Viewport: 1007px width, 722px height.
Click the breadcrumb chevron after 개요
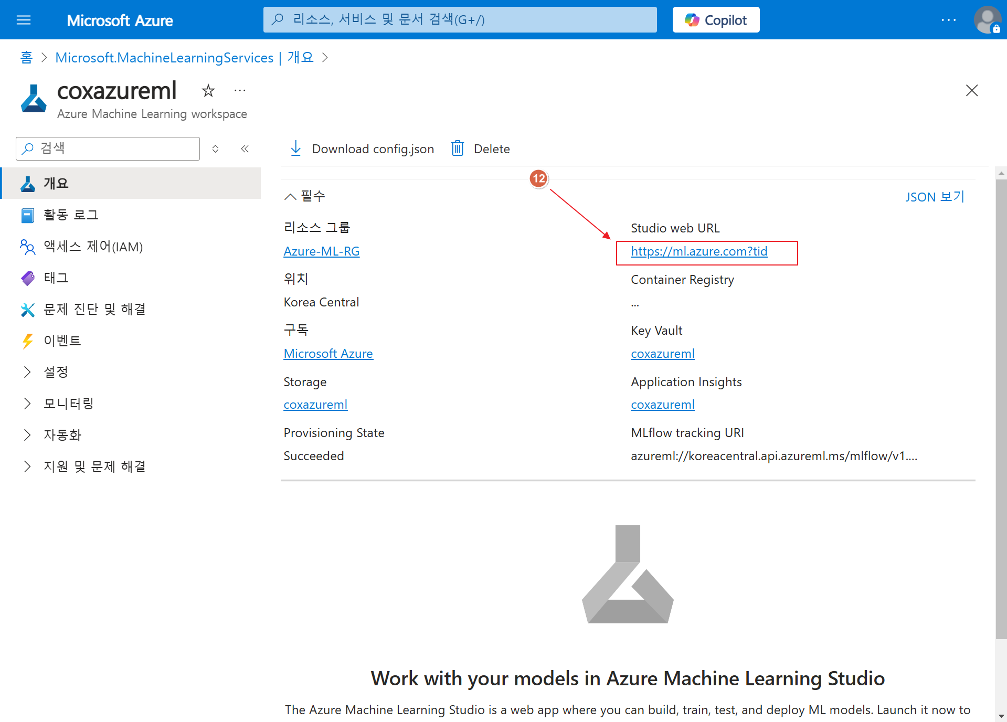[x=325, y=57]
